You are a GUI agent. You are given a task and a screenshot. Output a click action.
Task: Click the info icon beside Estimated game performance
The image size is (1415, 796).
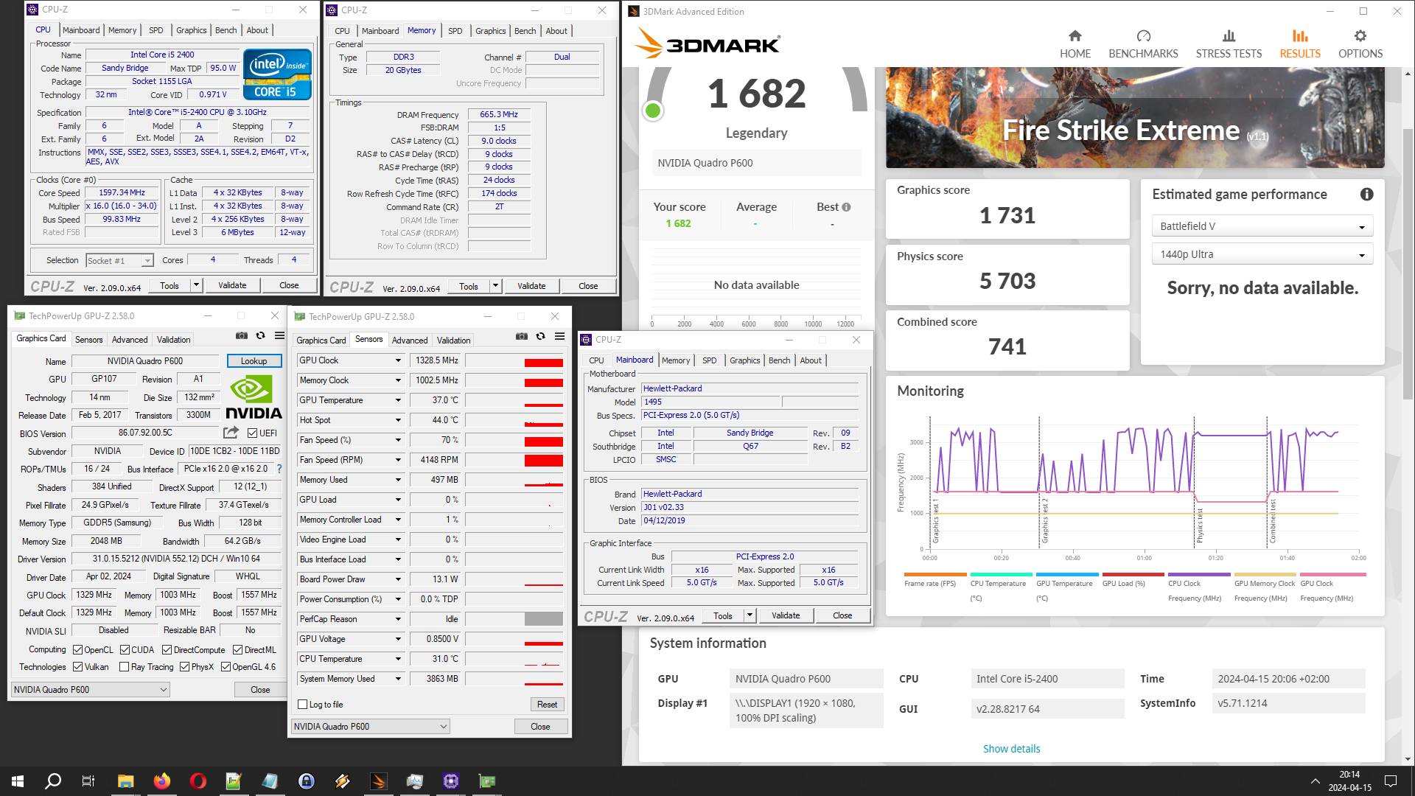pos(1366,195)
